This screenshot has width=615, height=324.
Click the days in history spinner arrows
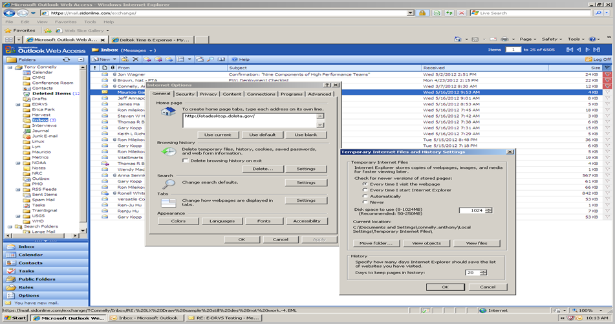click(484, 273)
